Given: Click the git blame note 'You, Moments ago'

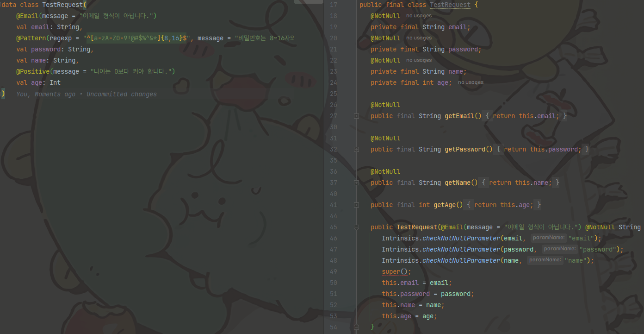Looking at the screenshot, I should pos(46,94).
